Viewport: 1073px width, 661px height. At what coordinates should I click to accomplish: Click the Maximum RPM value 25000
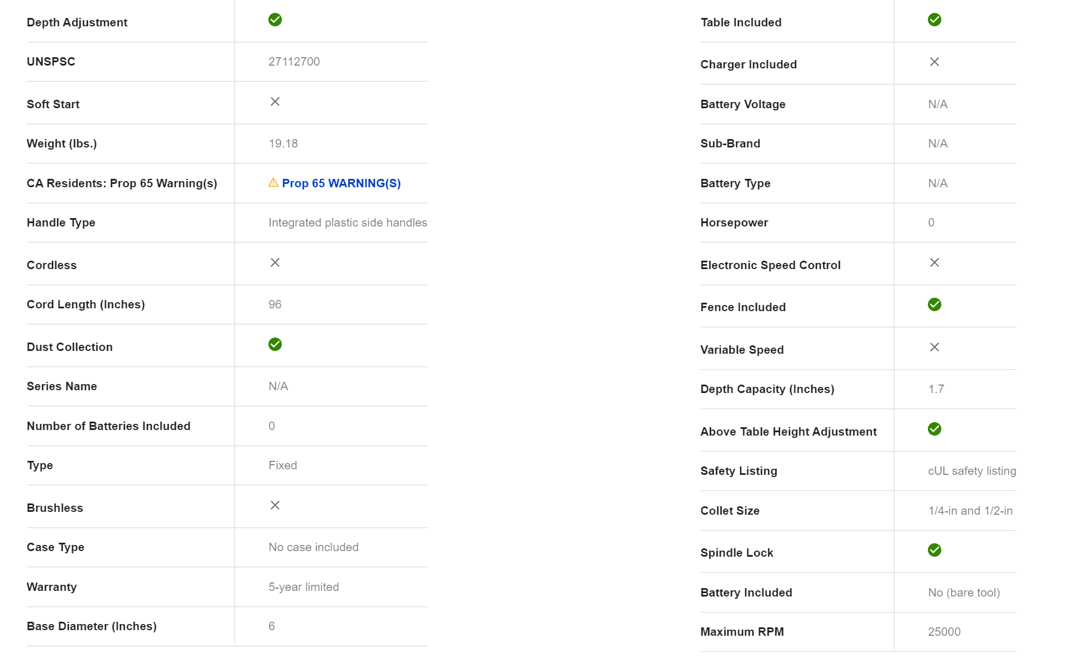pos(944,632)
